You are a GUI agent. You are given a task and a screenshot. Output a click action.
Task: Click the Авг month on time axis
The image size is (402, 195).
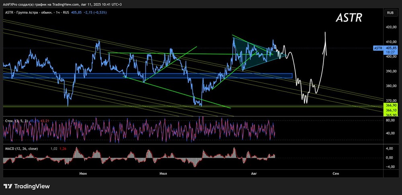point(254,173)
